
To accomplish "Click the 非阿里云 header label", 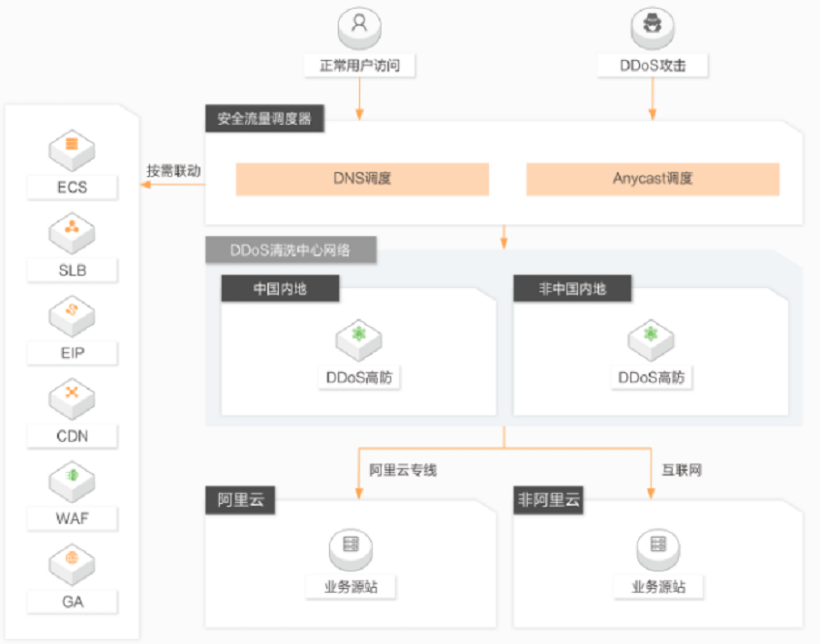I will [x=548, y=500].
